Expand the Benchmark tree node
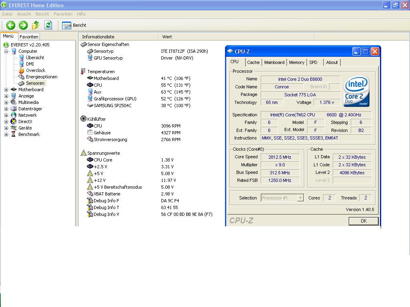 pos(6,134)
